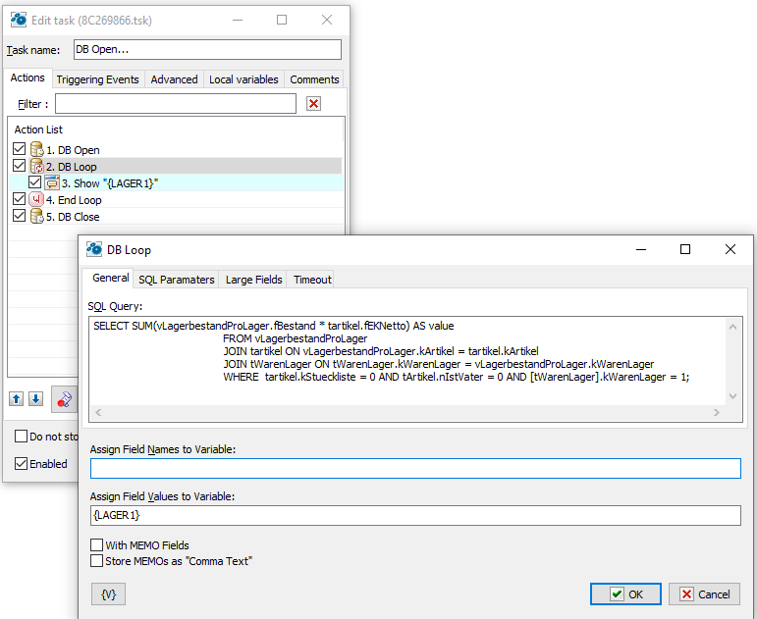Viewport: 757px width, 619px height.
Task: Minimize the DB Loop dialog
Action: click(x=640, y=249)
